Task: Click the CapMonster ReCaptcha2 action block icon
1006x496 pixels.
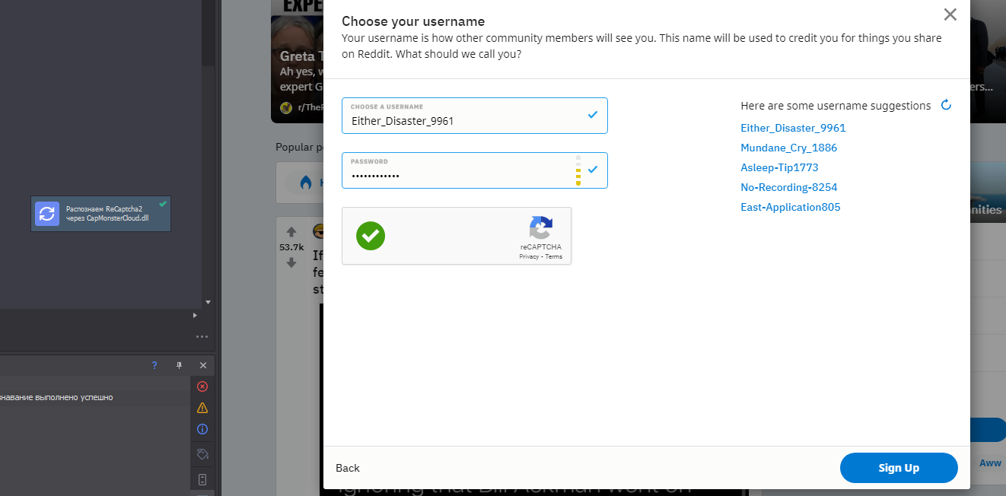Action: pyautogui.click(x=47, y=214)
